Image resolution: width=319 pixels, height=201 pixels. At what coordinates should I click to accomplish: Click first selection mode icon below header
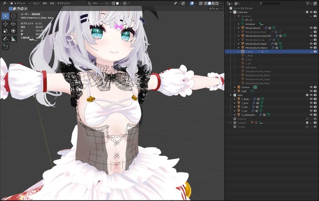11,9
